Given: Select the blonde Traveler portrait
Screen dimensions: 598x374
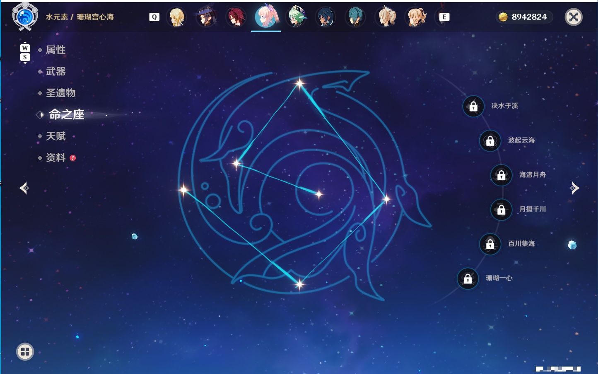Looking at the screenshot, I should coord(177,17).
